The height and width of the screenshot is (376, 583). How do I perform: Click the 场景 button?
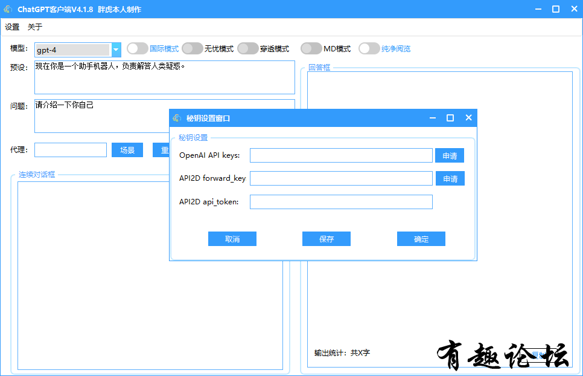tap(127, 150)
